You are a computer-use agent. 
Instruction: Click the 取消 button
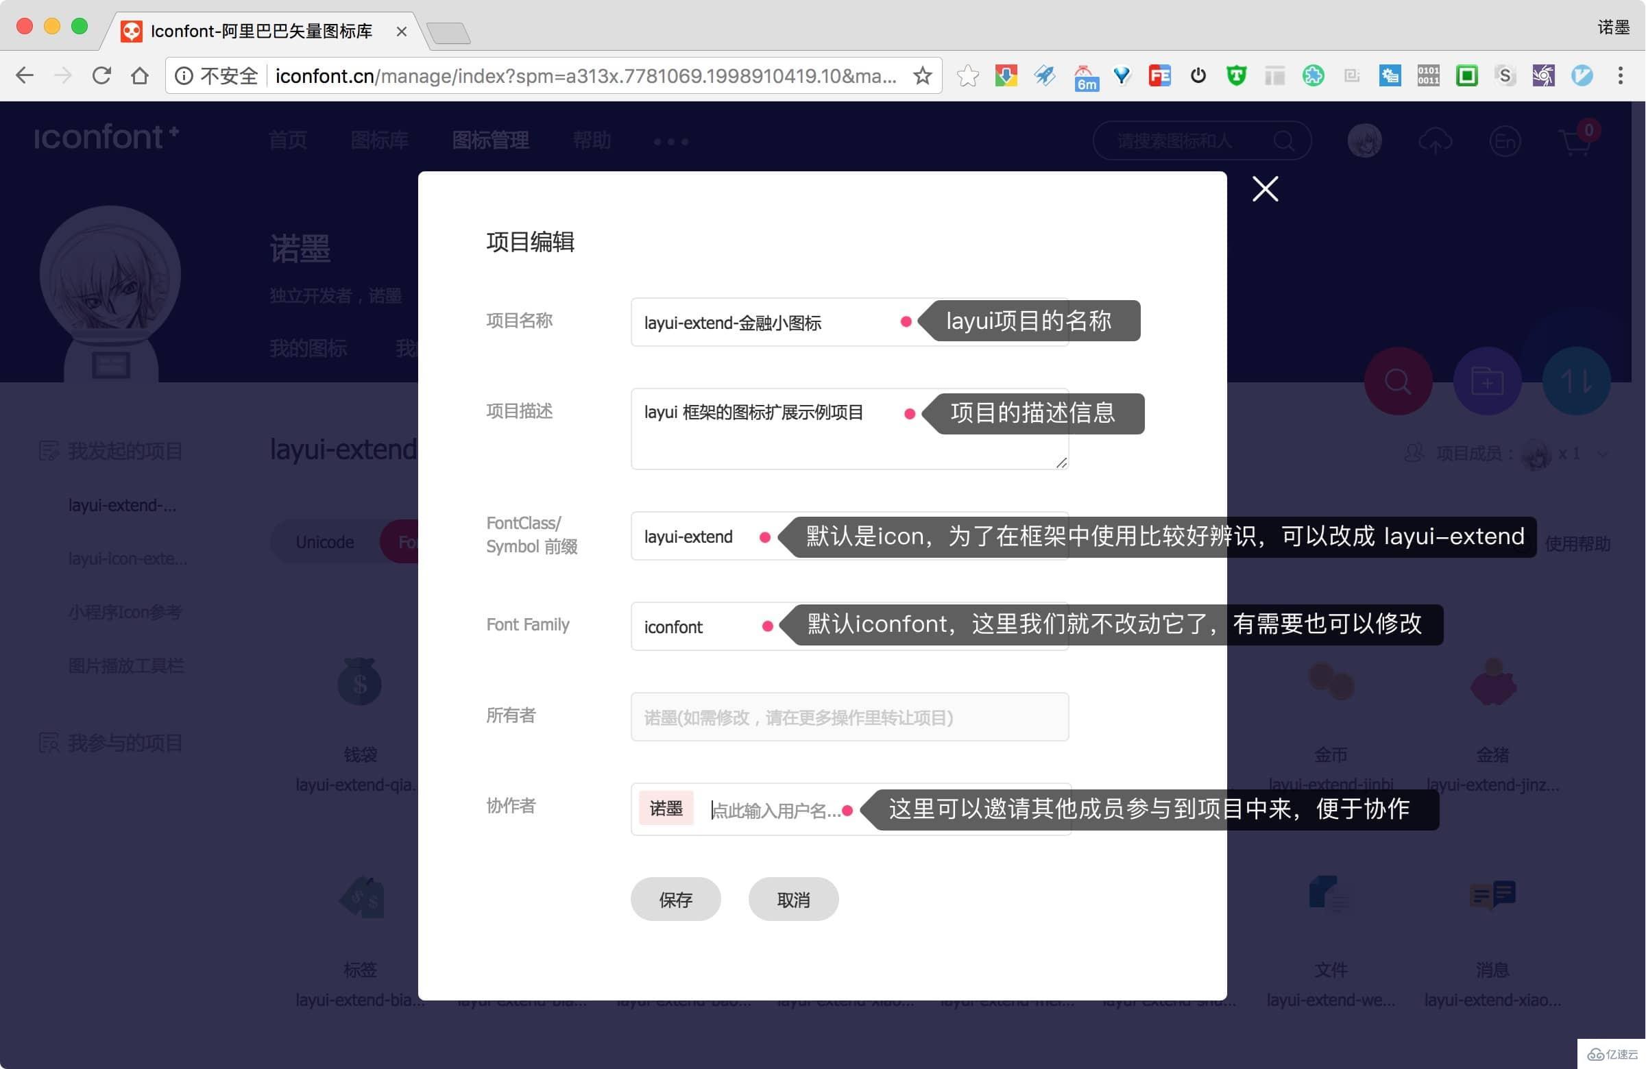(792, 899)
